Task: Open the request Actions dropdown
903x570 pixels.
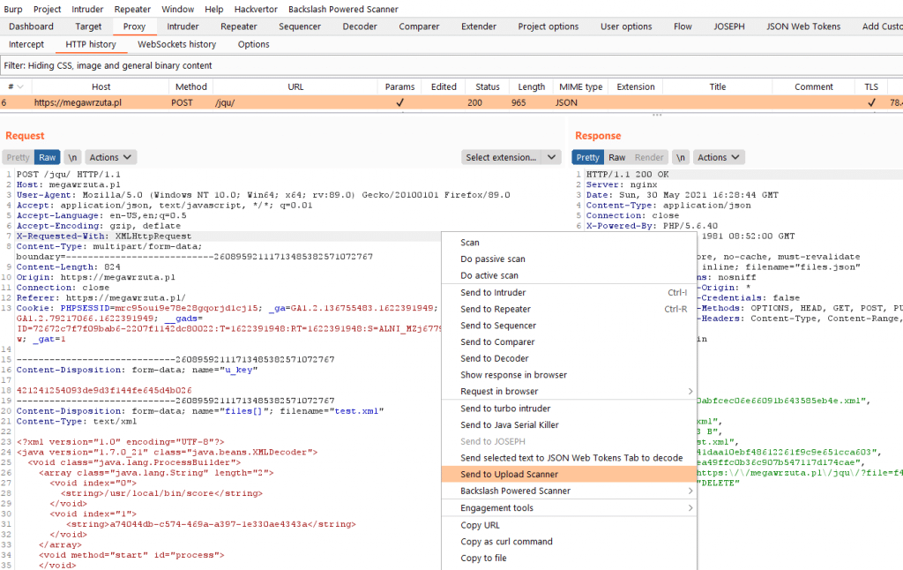Action: coord(110,157)
